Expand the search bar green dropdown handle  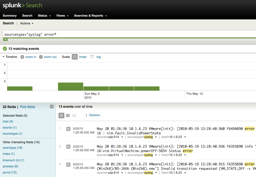(5, 39)
